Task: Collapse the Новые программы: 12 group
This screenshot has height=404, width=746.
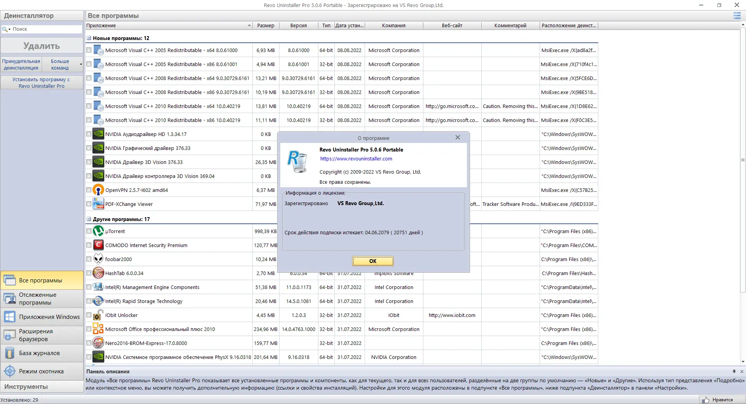Action: pos(89,38)
